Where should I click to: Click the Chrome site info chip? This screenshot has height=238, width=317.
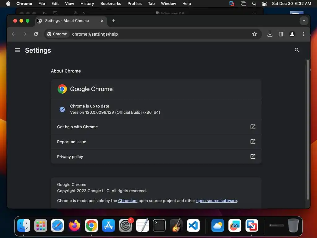click(x=57, y=34)
